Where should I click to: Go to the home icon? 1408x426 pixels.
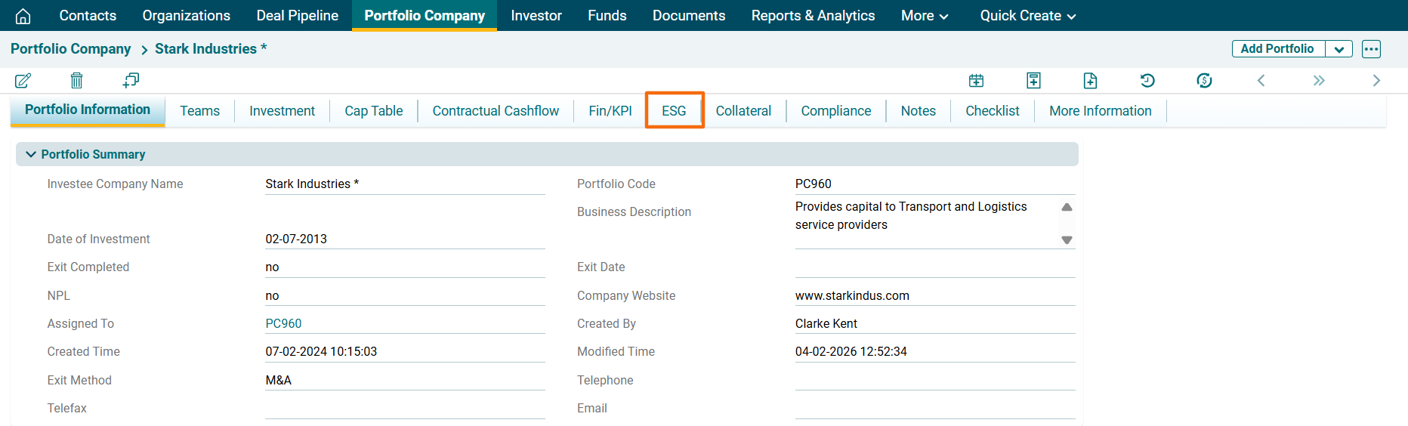tap(23, 16)
